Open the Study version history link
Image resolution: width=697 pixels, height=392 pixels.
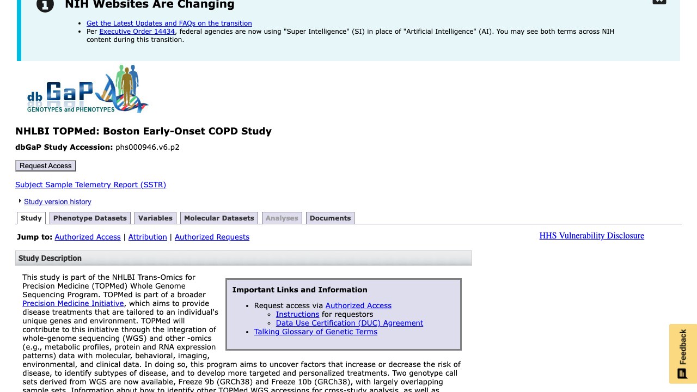tap(58, 201)
